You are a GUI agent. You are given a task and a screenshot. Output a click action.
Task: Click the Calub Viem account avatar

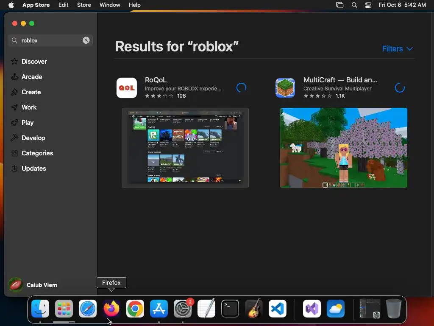tap(16, 285)
